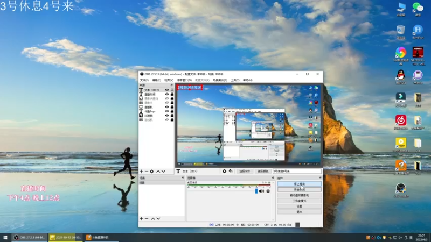Select the scene entry in Scenes list
Viewport: 431px width, 242px height.
pyautogui.click(x=162, y=182)
